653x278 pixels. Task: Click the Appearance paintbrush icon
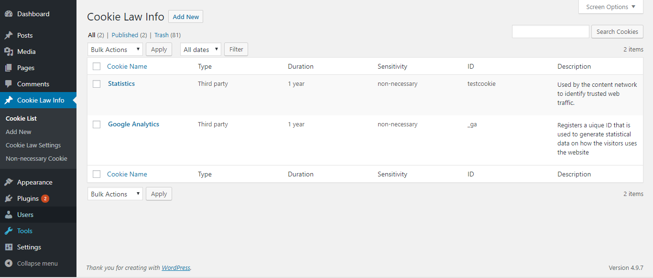tap(9, 182)
